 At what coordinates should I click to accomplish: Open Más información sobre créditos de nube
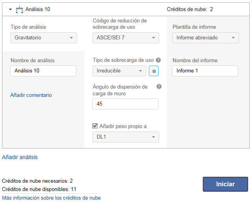52,198
